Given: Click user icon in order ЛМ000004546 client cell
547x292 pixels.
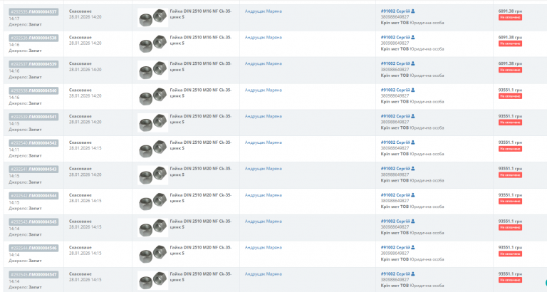Looking at the screenshot, I should (x=413, y=247).
